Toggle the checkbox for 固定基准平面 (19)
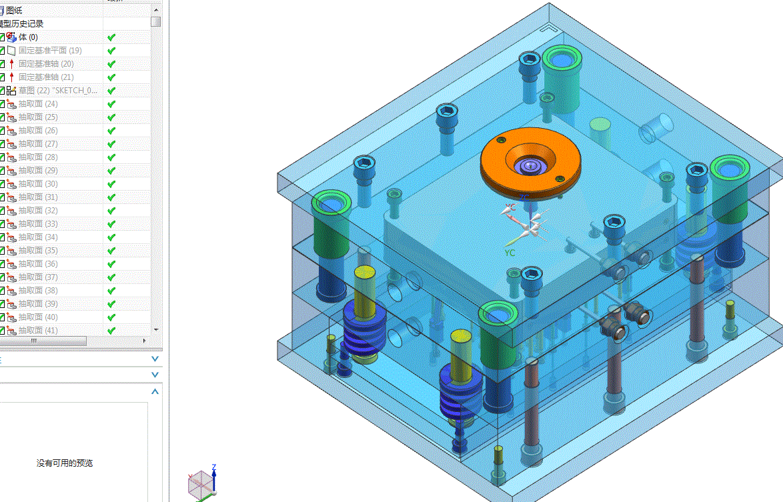This screenshot has height=502, width=783. coord(2,51)
